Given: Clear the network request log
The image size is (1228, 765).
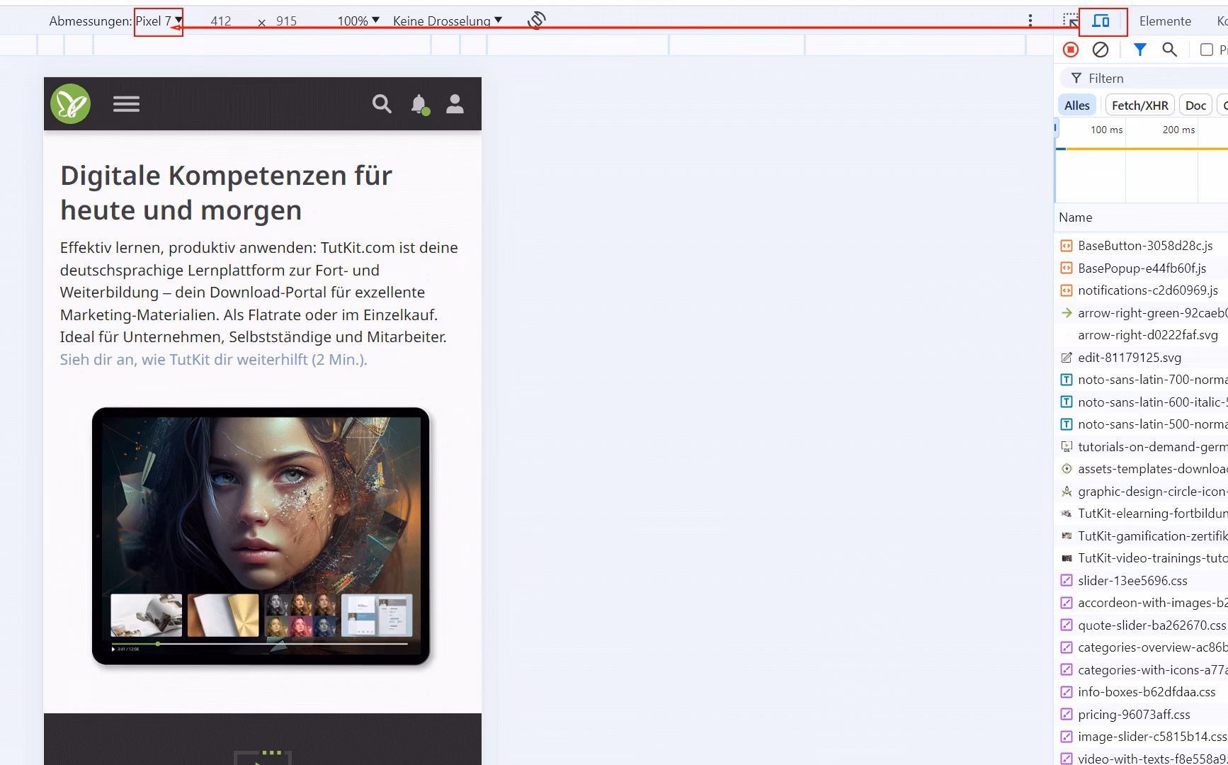Looking at the screenshot, I should point(1101,50).
